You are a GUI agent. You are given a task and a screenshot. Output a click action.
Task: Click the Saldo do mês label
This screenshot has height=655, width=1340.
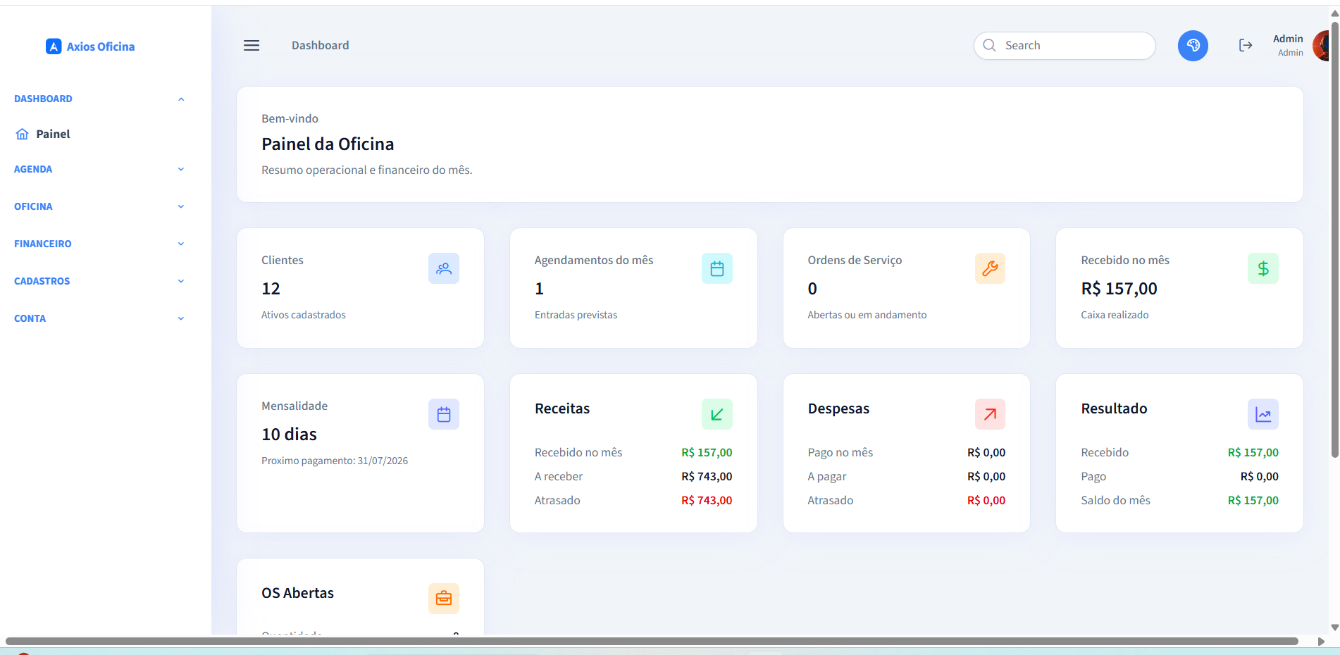tap(1115, 501)
